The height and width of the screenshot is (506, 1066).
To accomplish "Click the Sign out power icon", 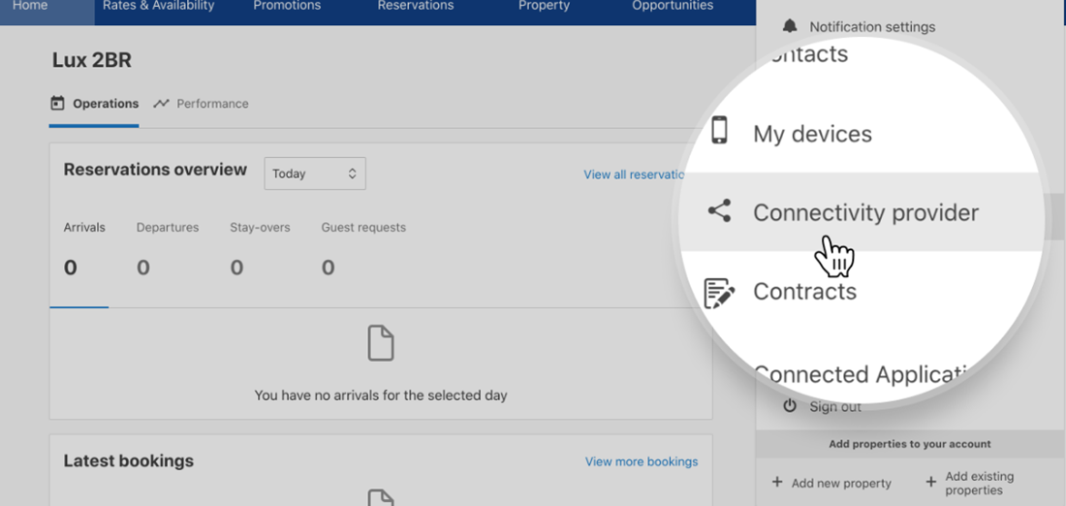I will pyautogui.click(x=790, y=406).
